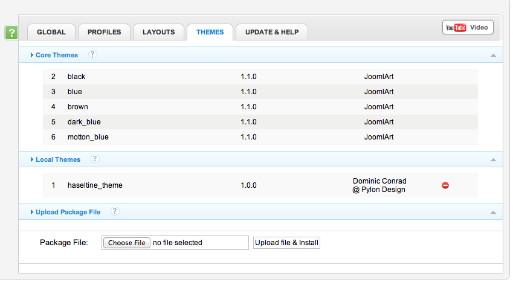Screen dimensions: 513x285
Task: Click the Package File: label
Action: 64,243
